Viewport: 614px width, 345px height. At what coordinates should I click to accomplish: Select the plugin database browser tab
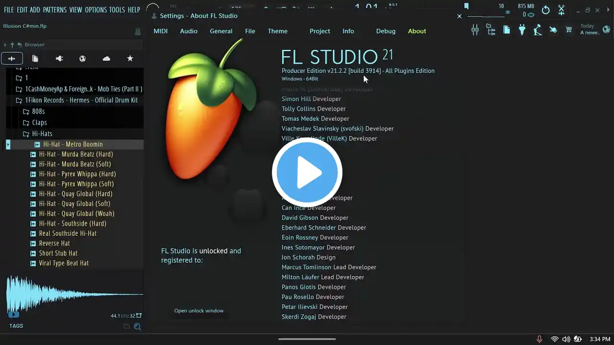[x=59, y=58]
